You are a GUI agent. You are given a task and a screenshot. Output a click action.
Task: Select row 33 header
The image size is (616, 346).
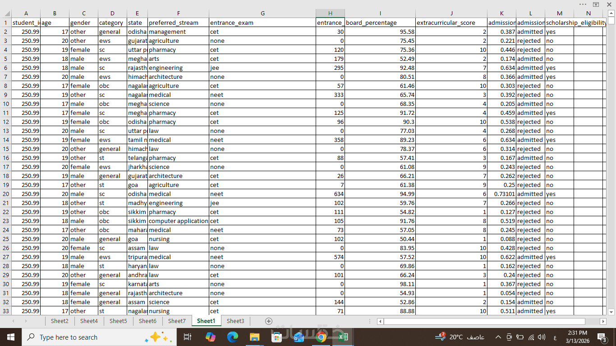(x=5, y=311)
